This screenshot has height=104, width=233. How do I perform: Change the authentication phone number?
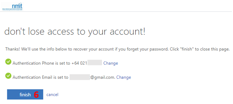[x=111, y=63]
